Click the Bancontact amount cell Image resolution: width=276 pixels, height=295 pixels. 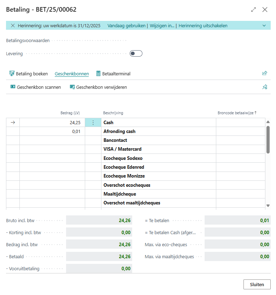coord(52,140)
